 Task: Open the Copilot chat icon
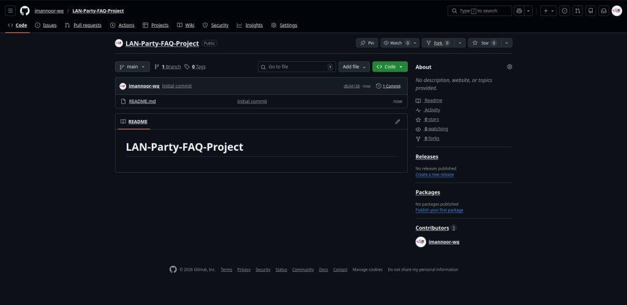pyautogui.click(x=519, y=10)
